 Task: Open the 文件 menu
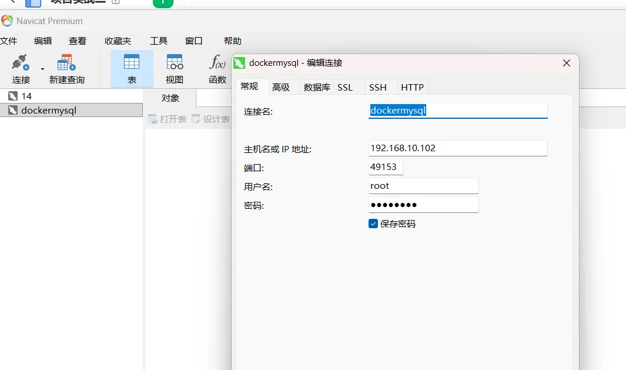pyautogui.click(x=8, y=41)
